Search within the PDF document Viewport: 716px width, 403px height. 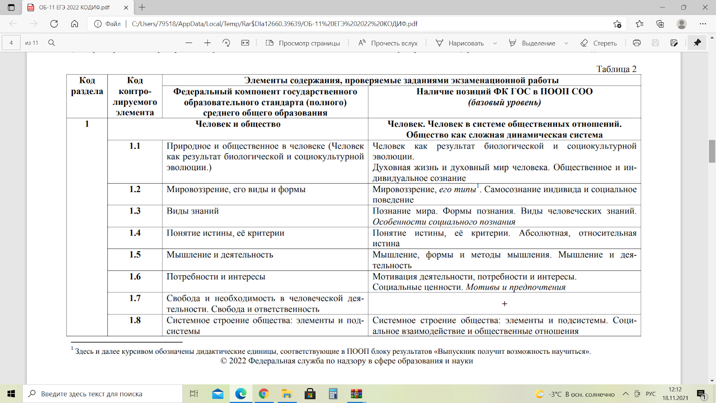(x=51, y=43)
